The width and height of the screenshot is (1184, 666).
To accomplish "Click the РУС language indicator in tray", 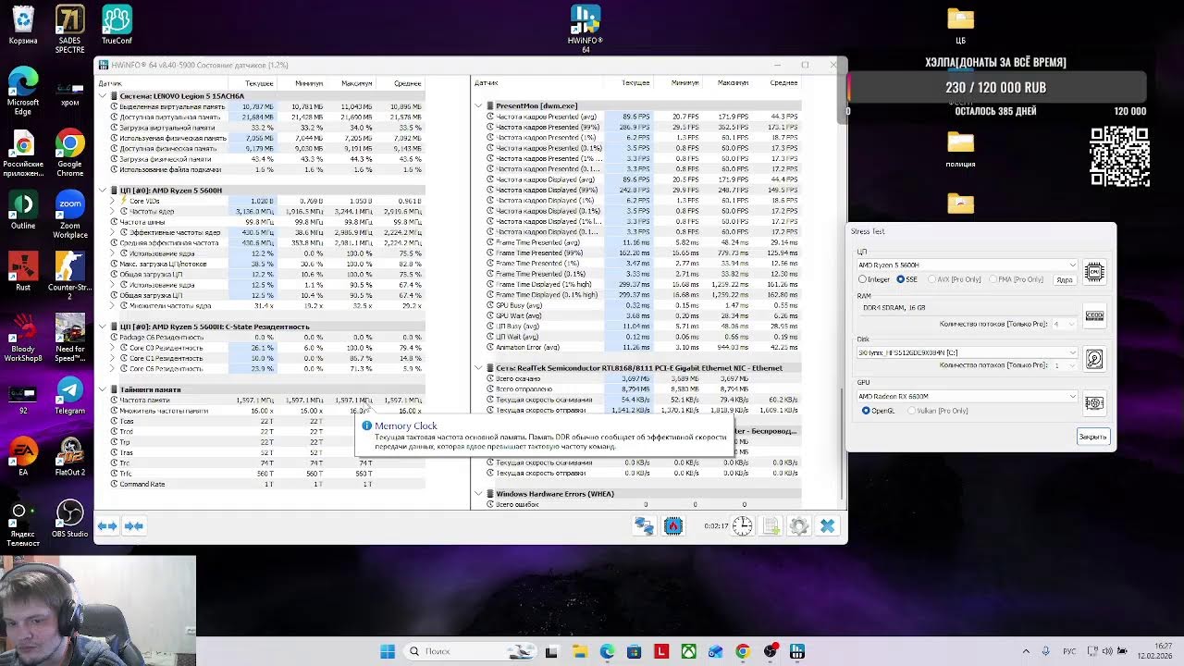I will pos(1069,651).
